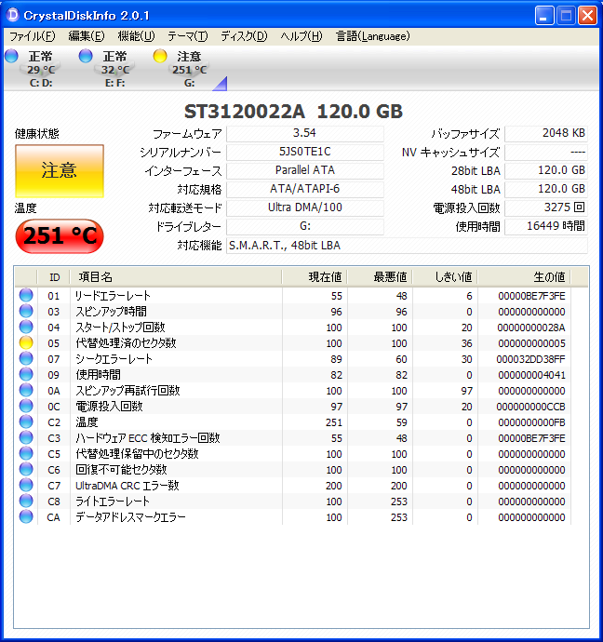603x642 pixels.
Task: Click the features field S.M.A.R.T., 48bit LBA
Action: (x=407, y=246)
